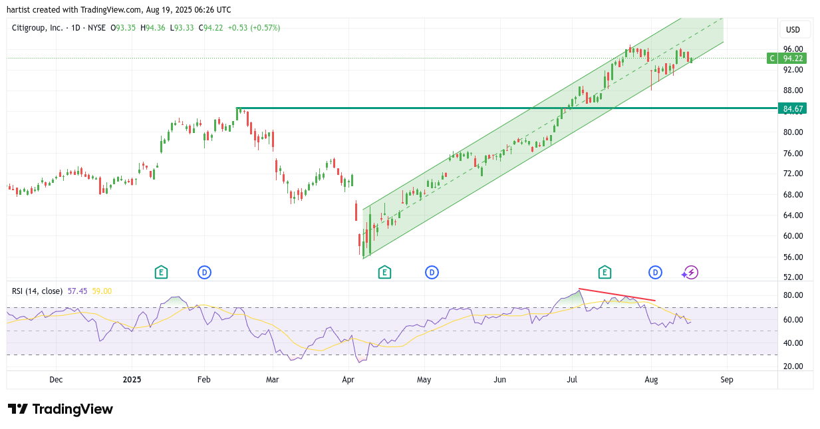Click the 2025 label on time axis
Screen dimensions: 820x429
132,380
